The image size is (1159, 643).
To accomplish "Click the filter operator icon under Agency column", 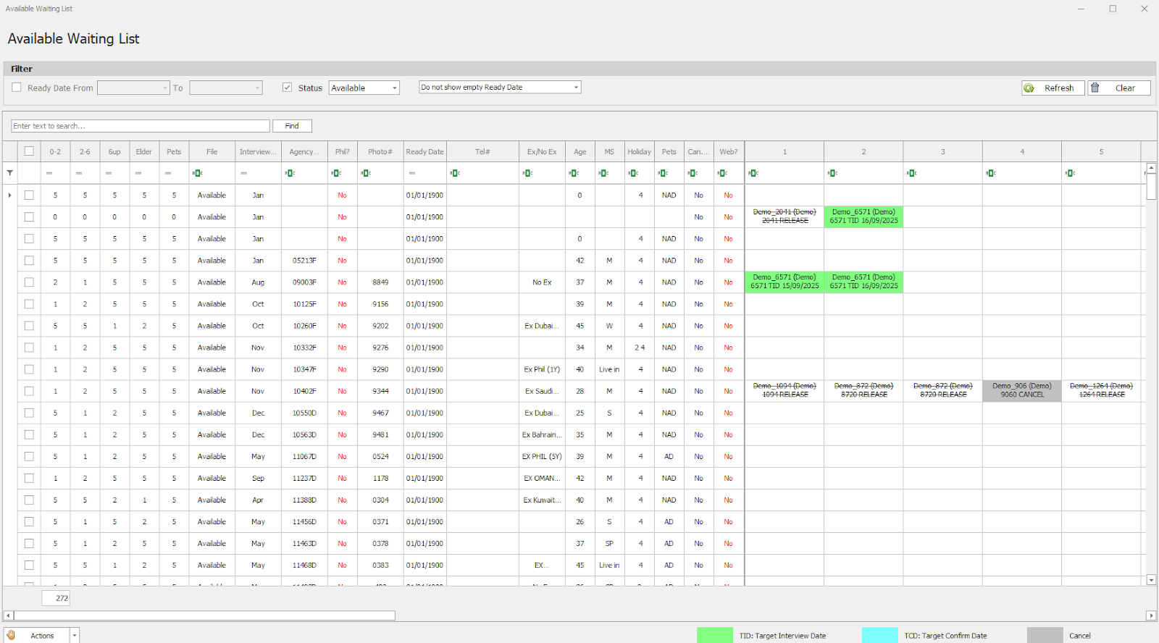I will tap(290, 173).
